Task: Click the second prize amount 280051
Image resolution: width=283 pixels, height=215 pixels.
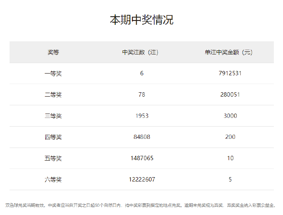Action: (230, 94)
